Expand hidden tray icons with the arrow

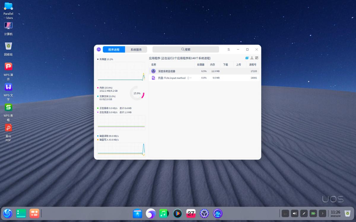tap(322, 213)
